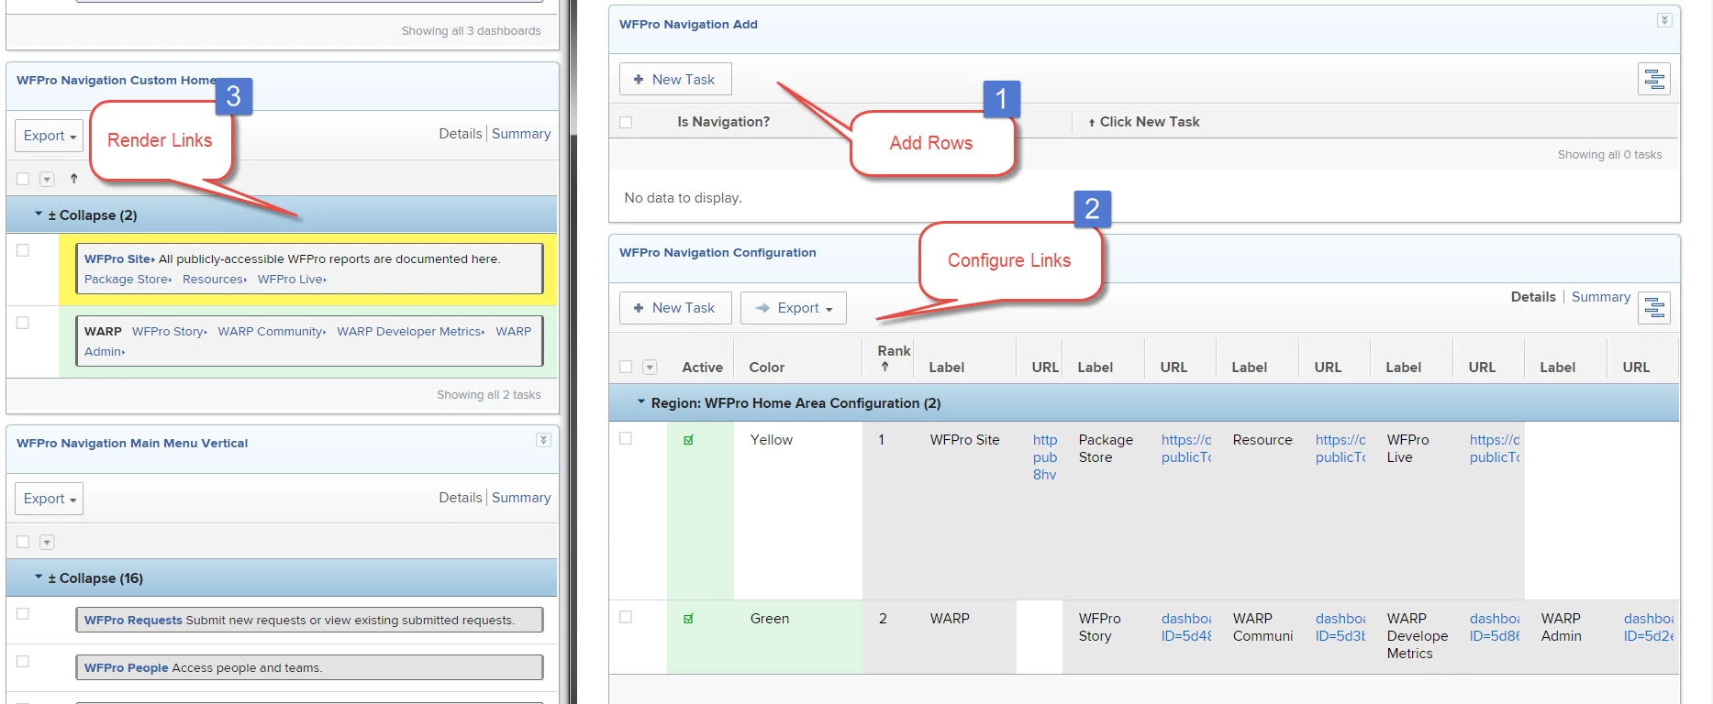Collapse the Navigation Main Menu Vertical panel
Image resolution: width=1713 pixels, height=704 pixels.
point(543,440)
